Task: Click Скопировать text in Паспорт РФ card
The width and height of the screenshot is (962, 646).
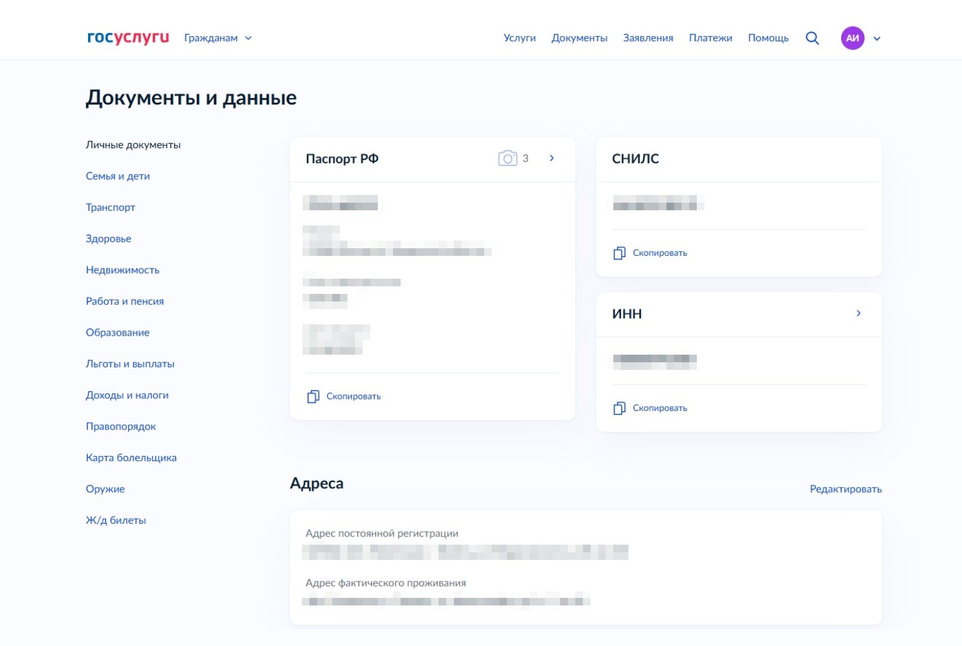Action: (354, 396)
